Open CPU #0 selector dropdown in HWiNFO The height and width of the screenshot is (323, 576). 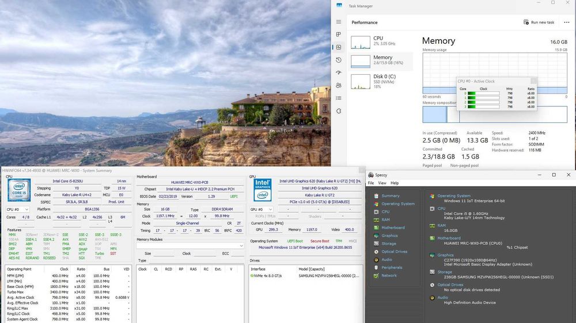coord(17,209)
